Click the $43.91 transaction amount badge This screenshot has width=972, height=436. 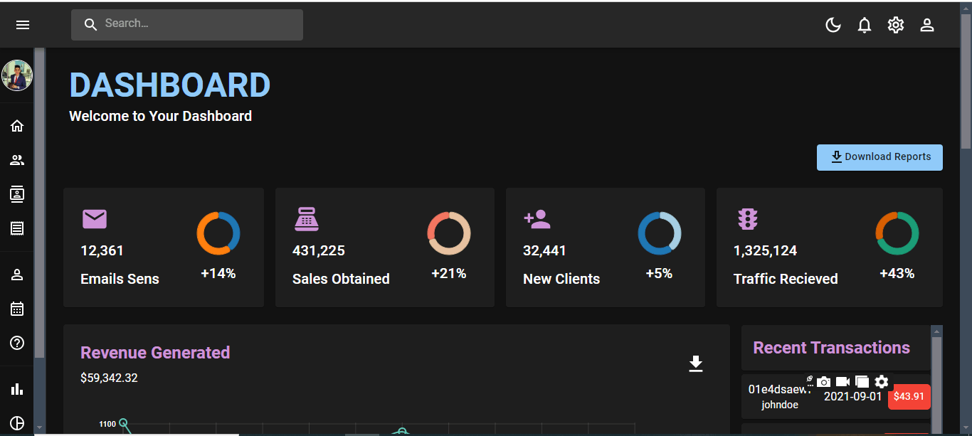point(909,397)
